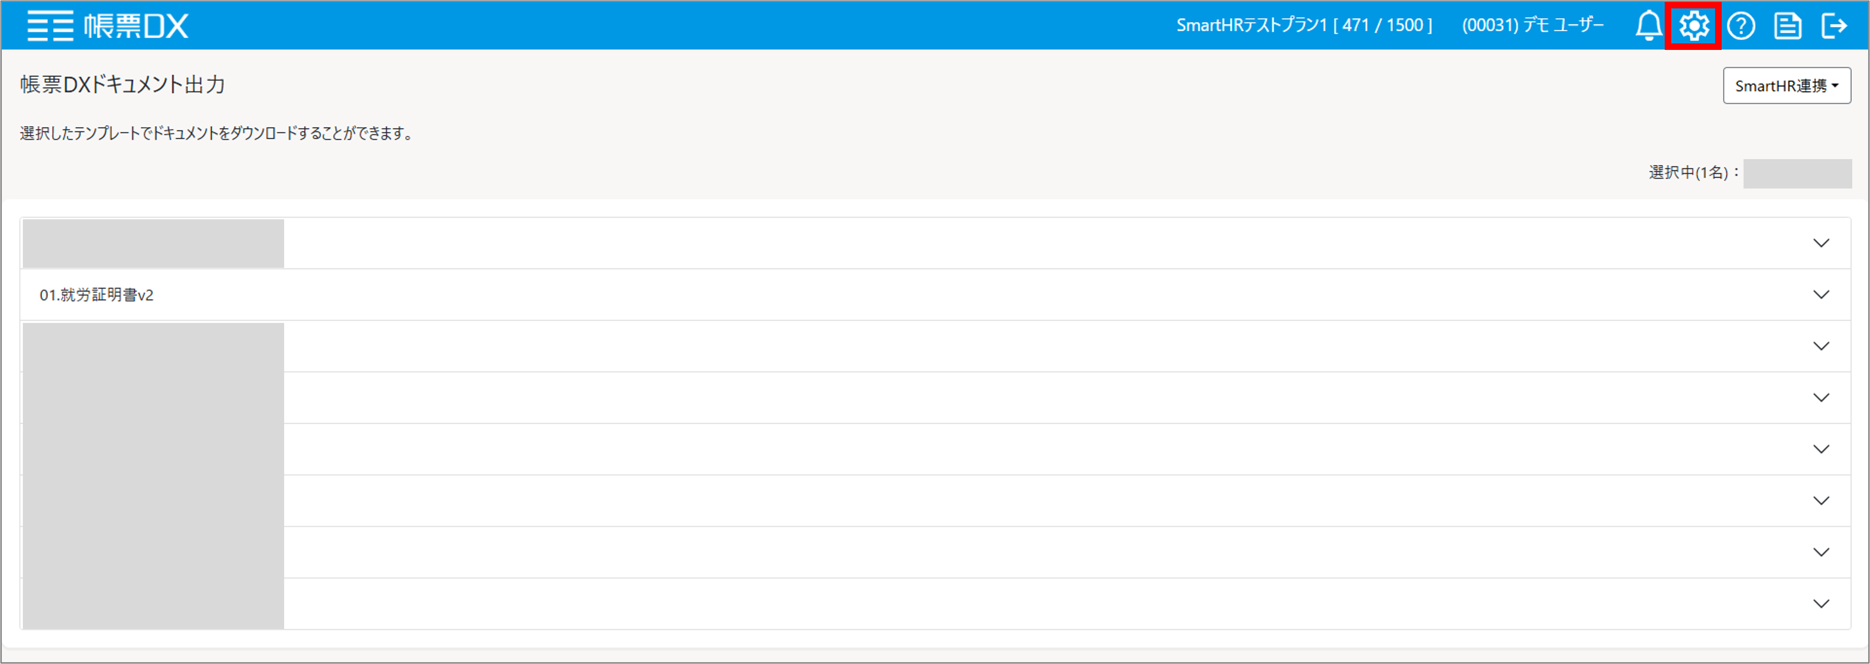Viewport: 1870px width, 664px height.
Task: Click the 選択中(1名) label
Action: (1694, 173)
